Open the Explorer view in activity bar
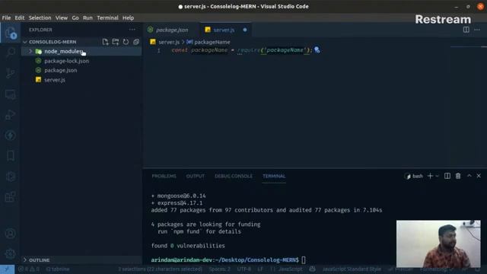 (x=10, y=32)
